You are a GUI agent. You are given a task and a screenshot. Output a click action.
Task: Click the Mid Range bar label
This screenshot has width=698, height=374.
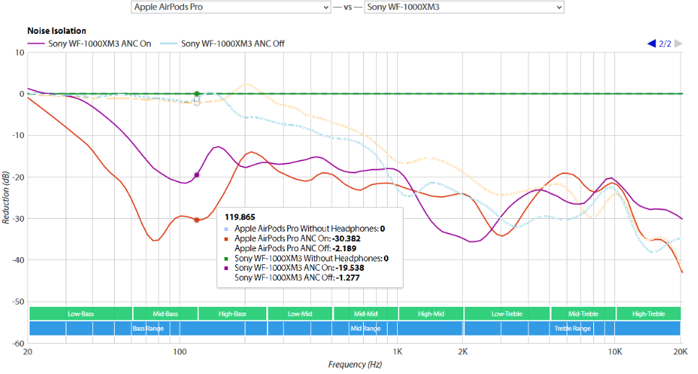pos(365,329)
